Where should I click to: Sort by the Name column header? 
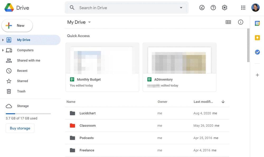[71, 102]
